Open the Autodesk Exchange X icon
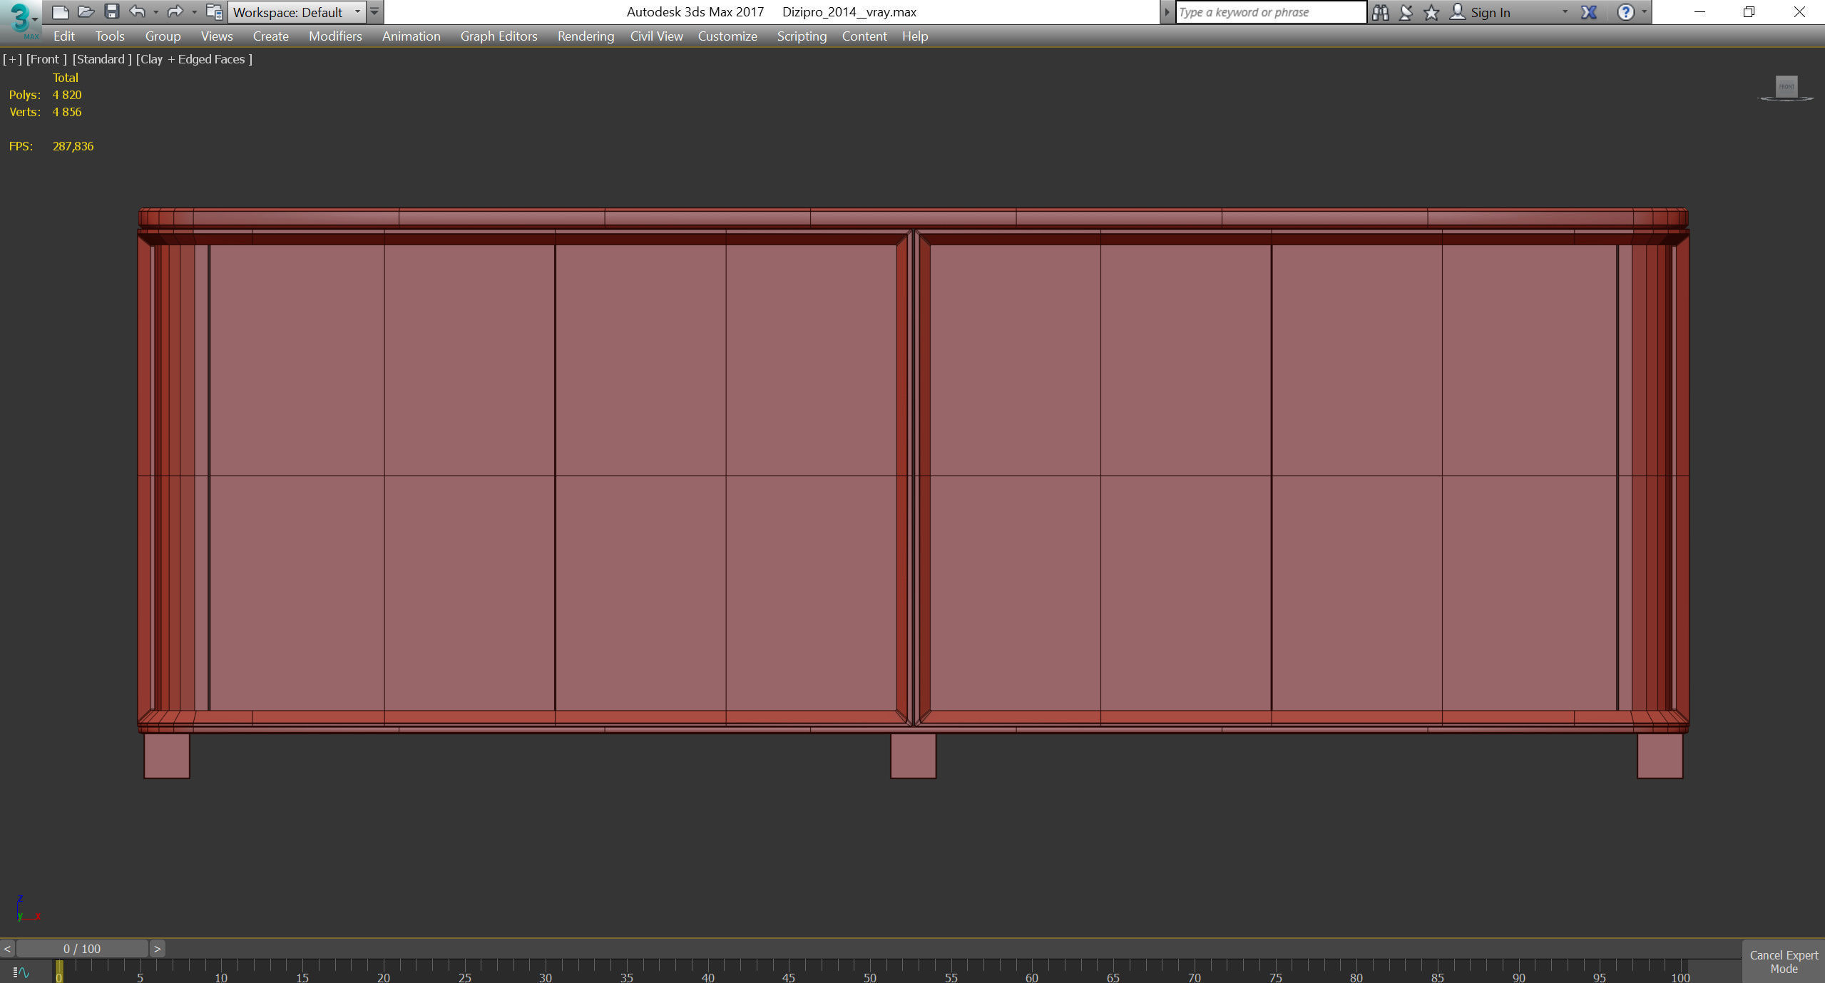Viewport: 1825px width, 983px height. tap(1588, 12)
